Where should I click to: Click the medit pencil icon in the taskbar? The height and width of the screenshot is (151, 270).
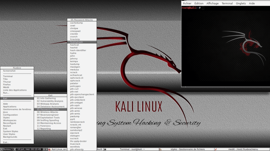tap(216, 149)
